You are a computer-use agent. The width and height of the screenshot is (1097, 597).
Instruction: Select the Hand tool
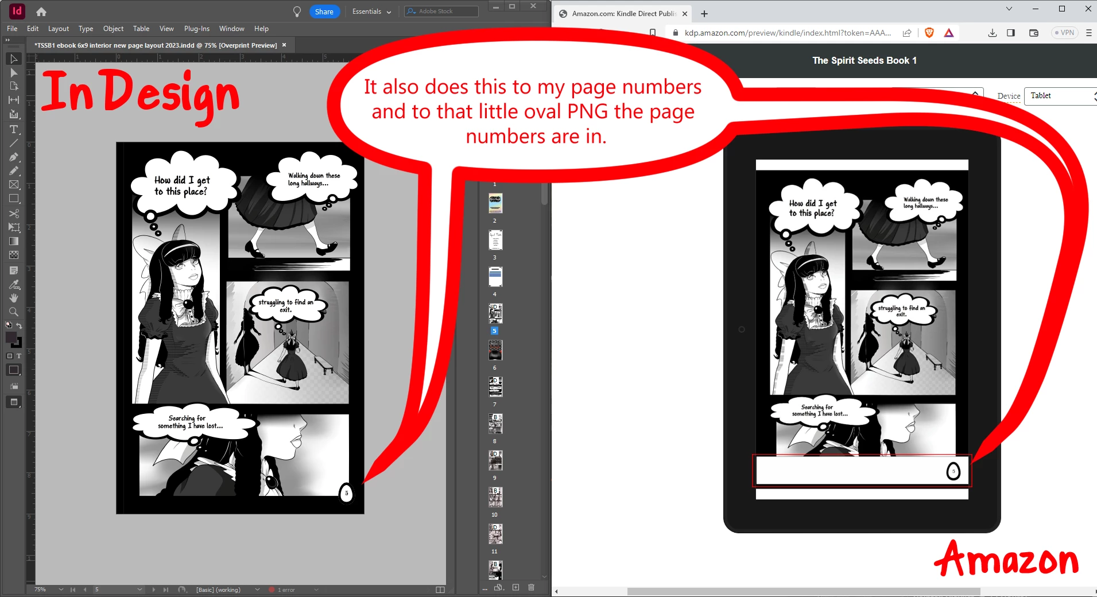pyautogui.click(x=14, y=298)
